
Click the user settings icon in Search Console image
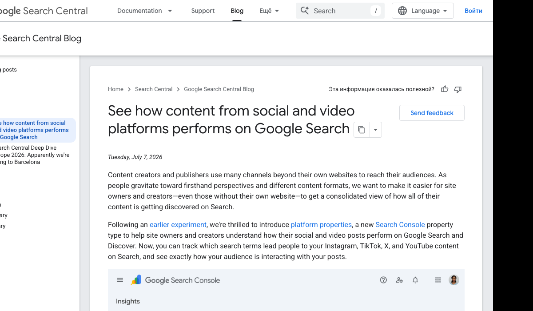399,280
